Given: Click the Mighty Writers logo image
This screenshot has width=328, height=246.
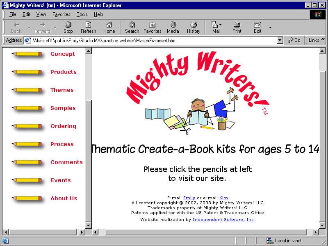Looking at the screenshot, I should point(198,93).
